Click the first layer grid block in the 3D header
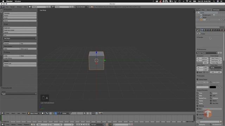 [x=73, y=113]
